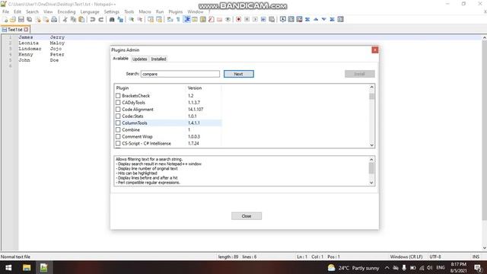Toggle Show All Characters pilcrow icon
The width and height of the screenshot is (487, 274).
[178, 19]
